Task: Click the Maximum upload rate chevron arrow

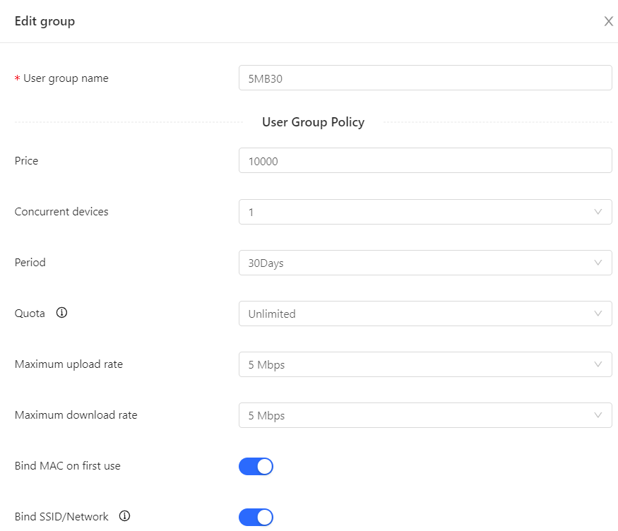Action: tap(598, 364)
